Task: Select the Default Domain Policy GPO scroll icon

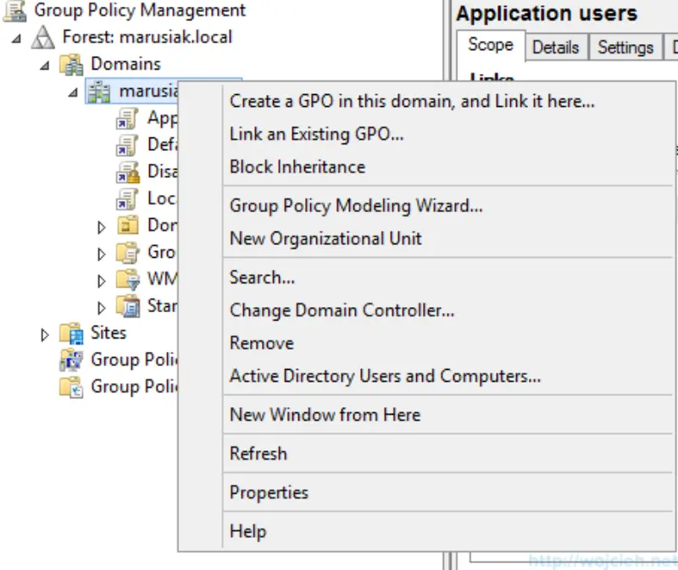Action: click(125, 144)
